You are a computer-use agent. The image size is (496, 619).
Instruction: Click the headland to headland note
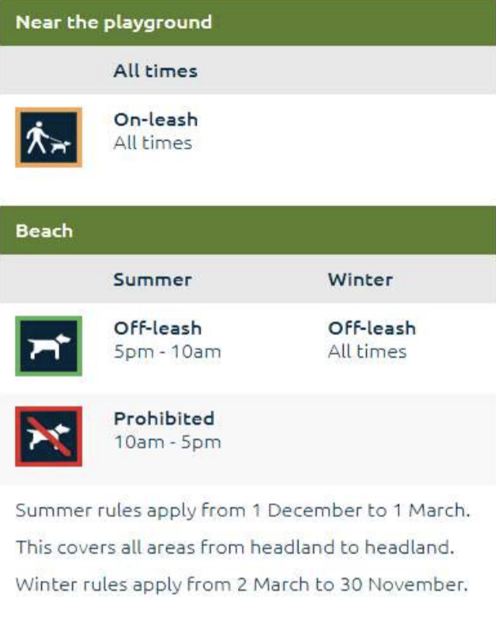pos(236,547)
